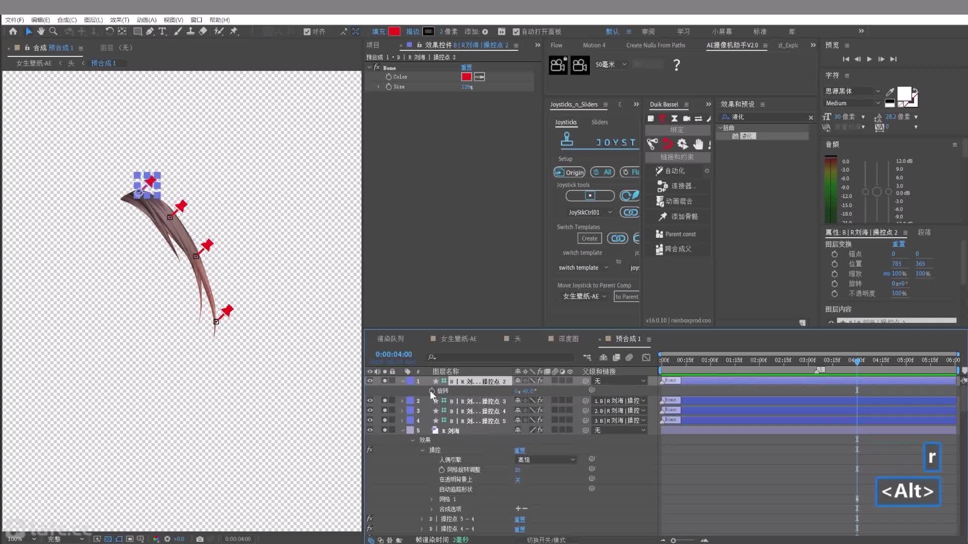
Task: Open the 人偶引擎 高级 dropdown
Action: click(x=546, y=459)
